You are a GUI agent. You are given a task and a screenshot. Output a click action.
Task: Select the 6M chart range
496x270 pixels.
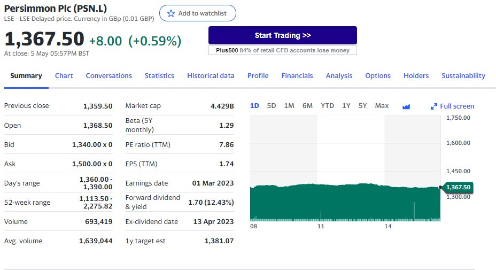pyautogui.click(x=307, y=106)
